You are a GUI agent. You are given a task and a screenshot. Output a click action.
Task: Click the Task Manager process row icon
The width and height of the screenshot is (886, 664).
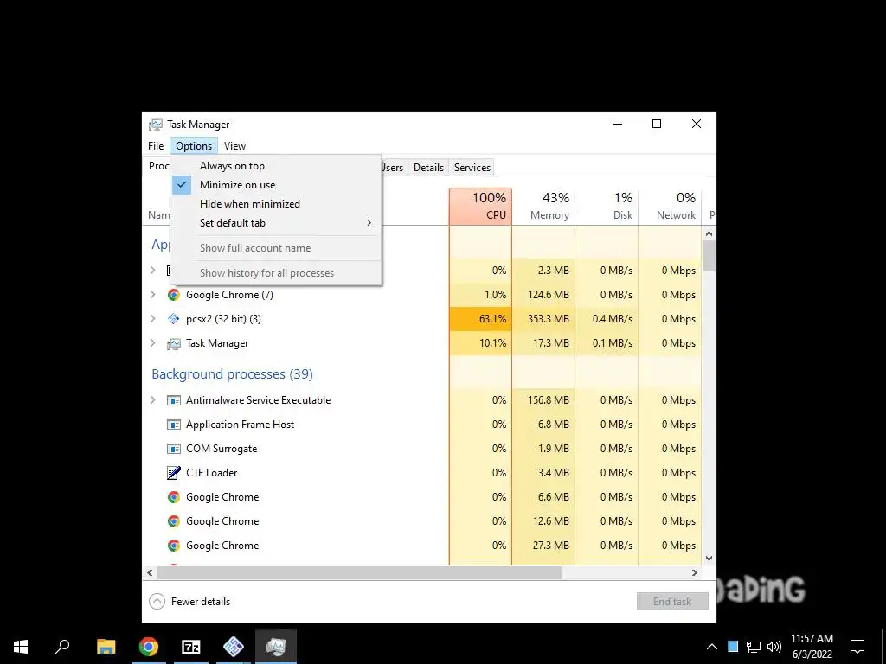point(173,343)
